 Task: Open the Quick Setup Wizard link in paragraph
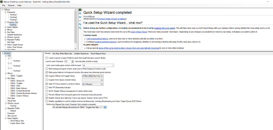point(139,32)
